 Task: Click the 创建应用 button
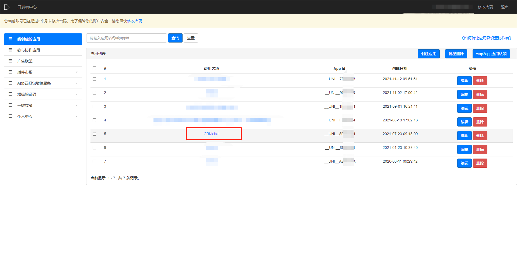428,54
